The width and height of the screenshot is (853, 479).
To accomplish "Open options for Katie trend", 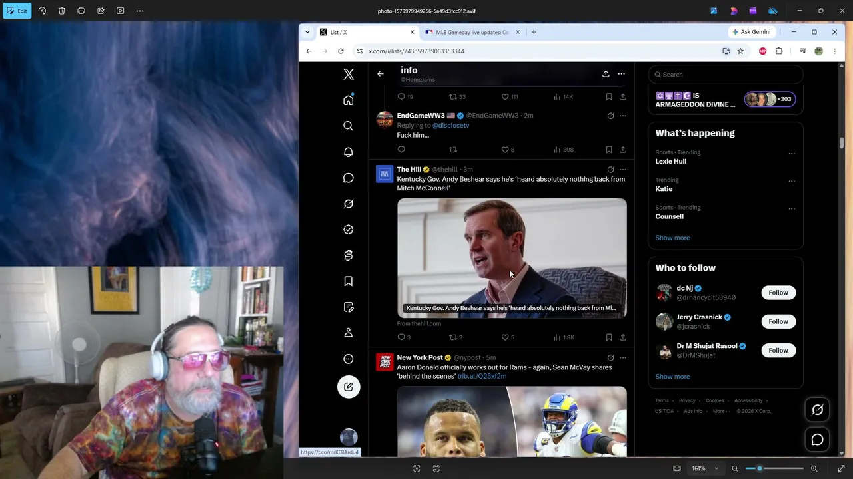I will 792,181.
